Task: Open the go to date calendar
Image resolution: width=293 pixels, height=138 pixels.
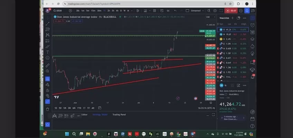Action: coord(100,108)
